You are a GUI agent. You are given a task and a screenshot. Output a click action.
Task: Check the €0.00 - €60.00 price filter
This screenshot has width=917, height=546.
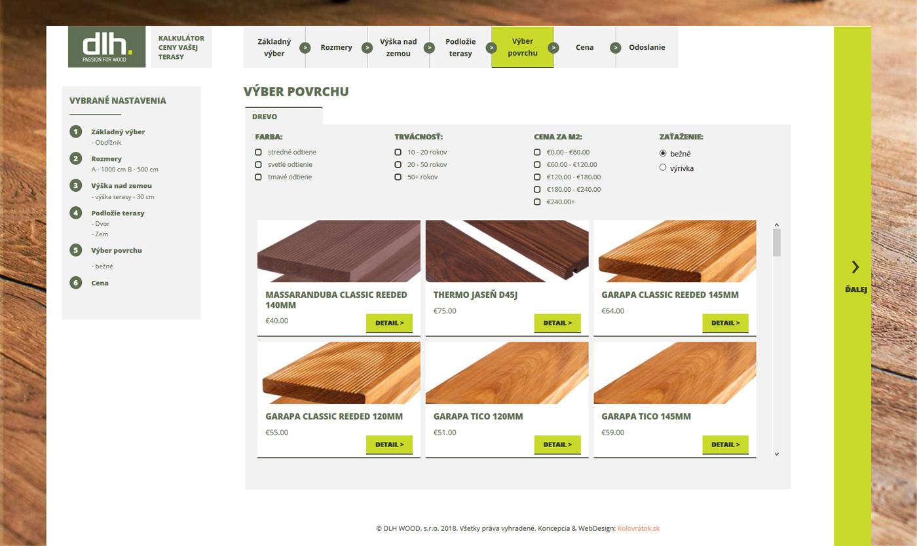pyautogui.click(x=537, y=152)
